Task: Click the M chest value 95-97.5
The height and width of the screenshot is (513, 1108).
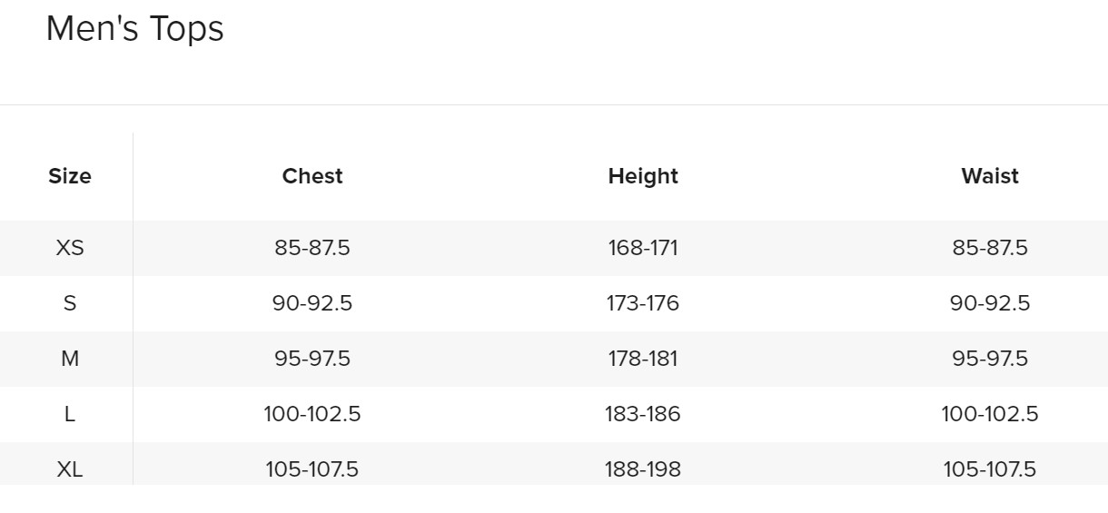Action: [x=312, y=359]
